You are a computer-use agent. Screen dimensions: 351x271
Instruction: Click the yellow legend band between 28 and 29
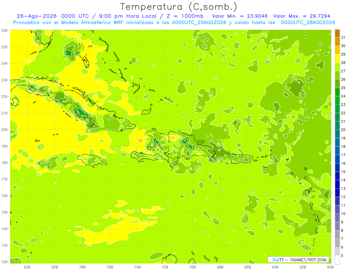[x=337, y=58]
